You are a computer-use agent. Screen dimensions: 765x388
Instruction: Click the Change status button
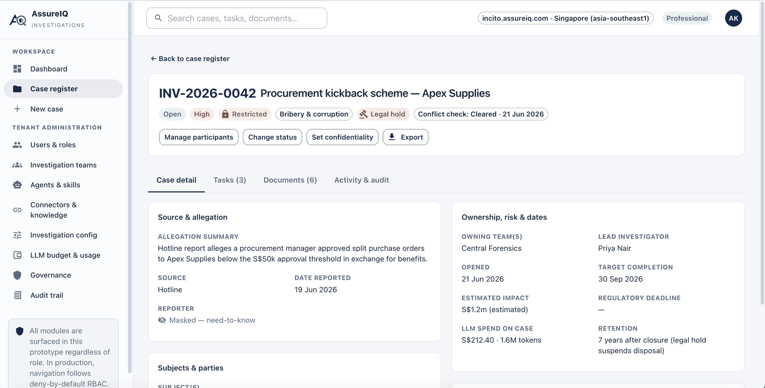coord(273,137)
